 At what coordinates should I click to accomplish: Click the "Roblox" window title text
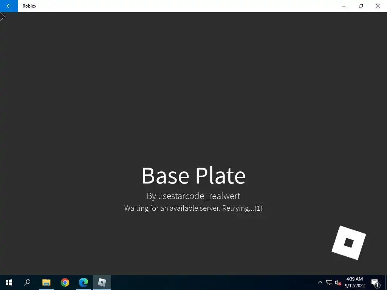click(x=29, y=6)
